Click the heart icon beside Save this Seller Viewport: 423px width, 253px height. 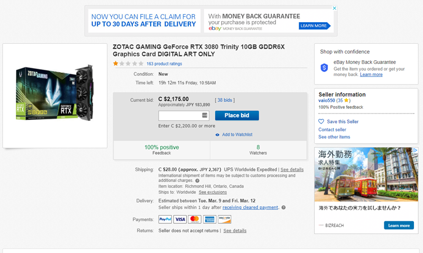click(x=321, y=121)
